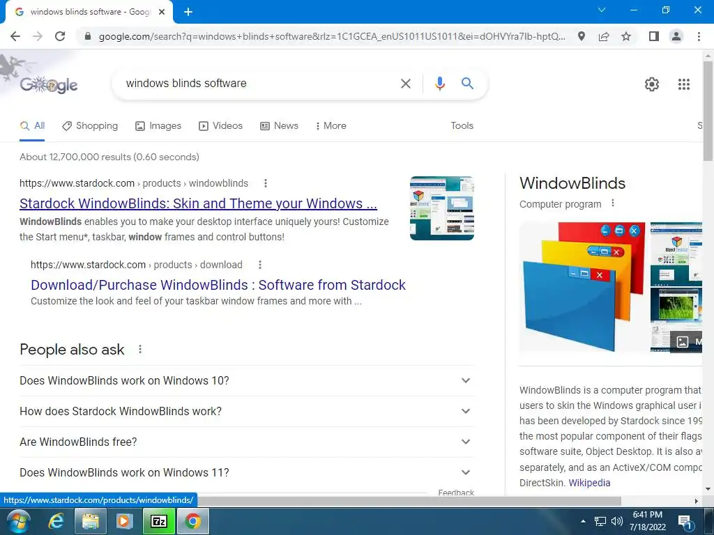This screenshot has height=535, width=714.
Task: Submit search with the magnifier icon
Action: click(x=467, y=84)
